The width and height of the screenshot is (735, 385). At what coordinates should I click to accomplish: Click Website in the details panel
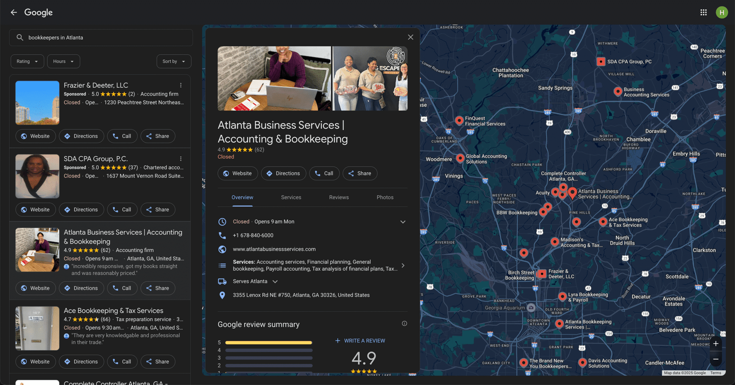click(x=237, y=173)
